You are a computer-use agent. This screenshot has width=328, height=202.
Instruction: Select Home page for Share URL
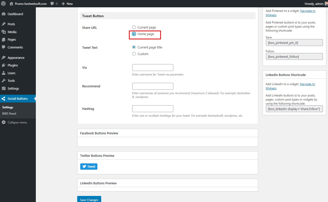coord(134,34)
